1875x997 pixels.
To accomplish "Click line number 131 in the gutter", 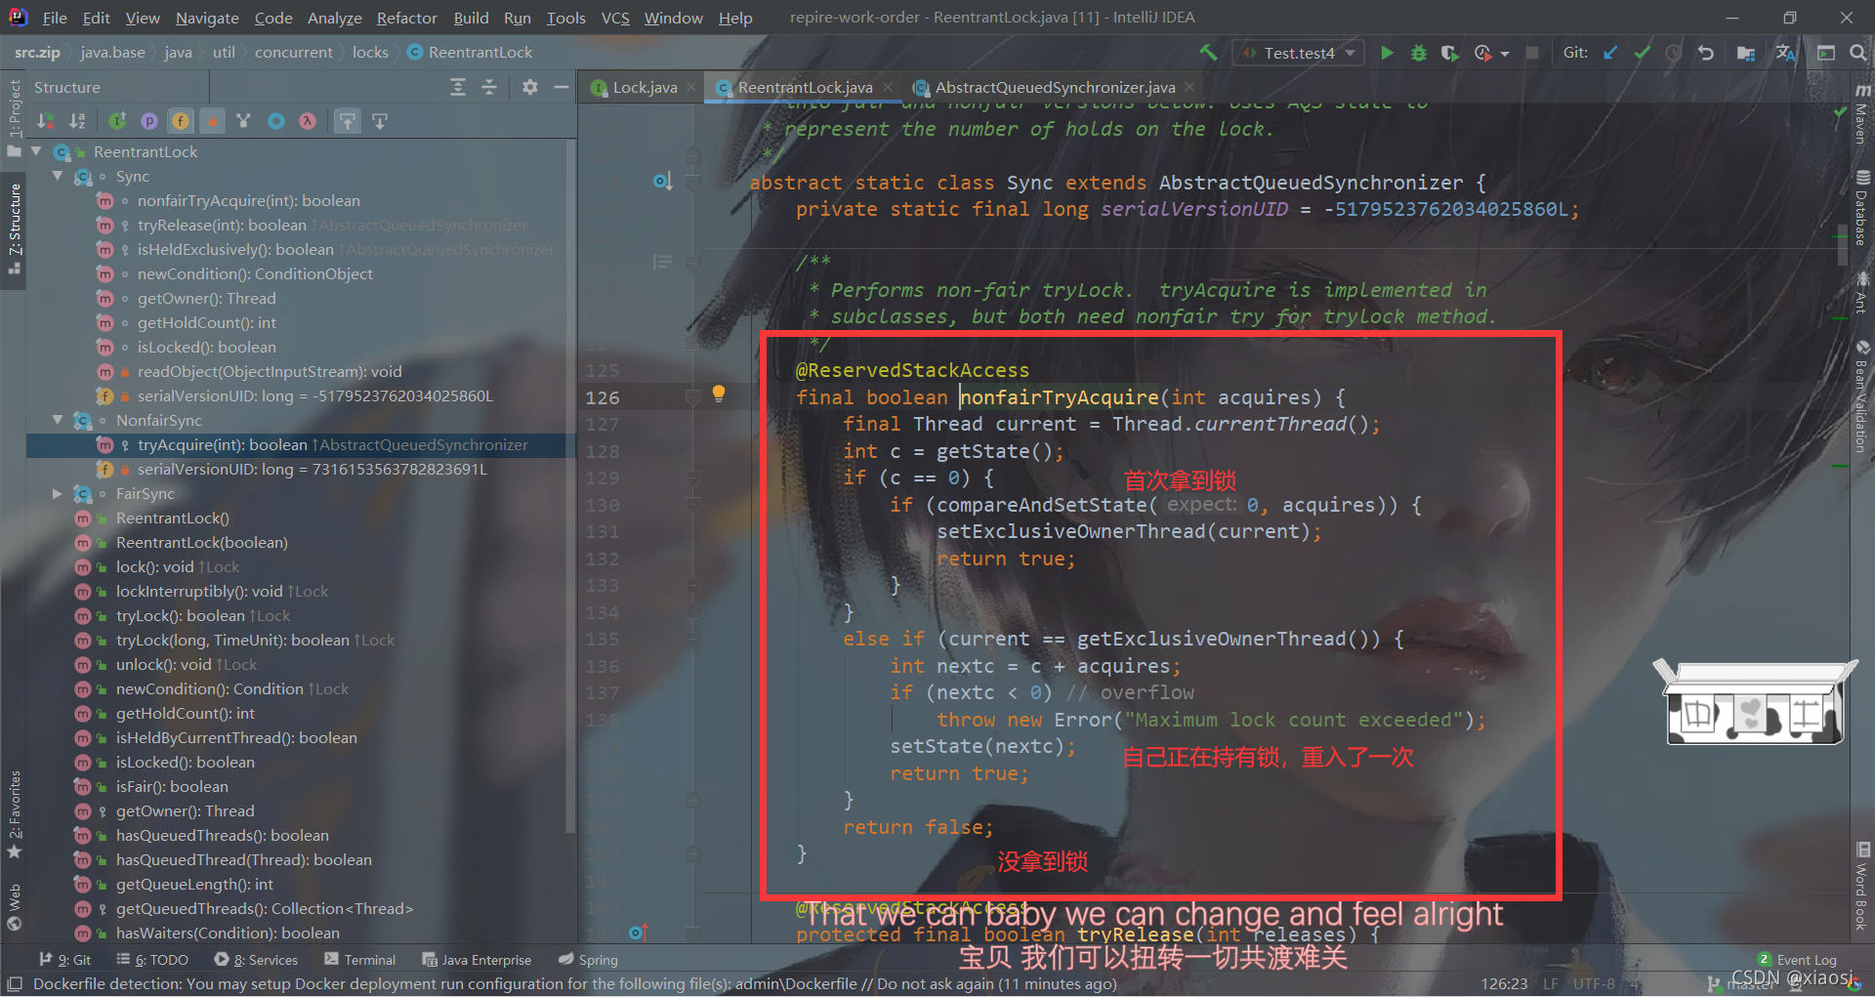I will (x=603, y=532).
